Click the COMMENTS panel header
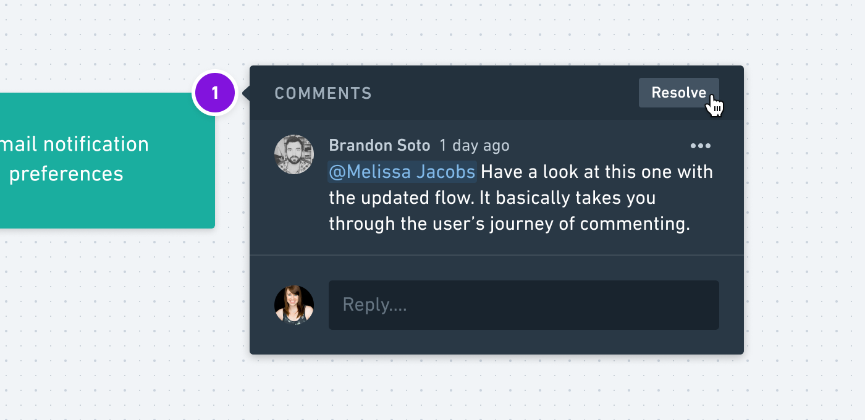 [x=323, y=93]
